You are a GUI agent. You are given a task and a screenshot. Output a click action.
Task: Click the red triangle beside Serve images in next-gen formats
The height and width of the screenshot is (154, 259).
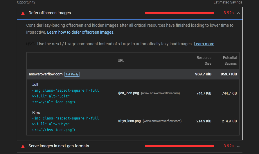click(x=23, y=146)
